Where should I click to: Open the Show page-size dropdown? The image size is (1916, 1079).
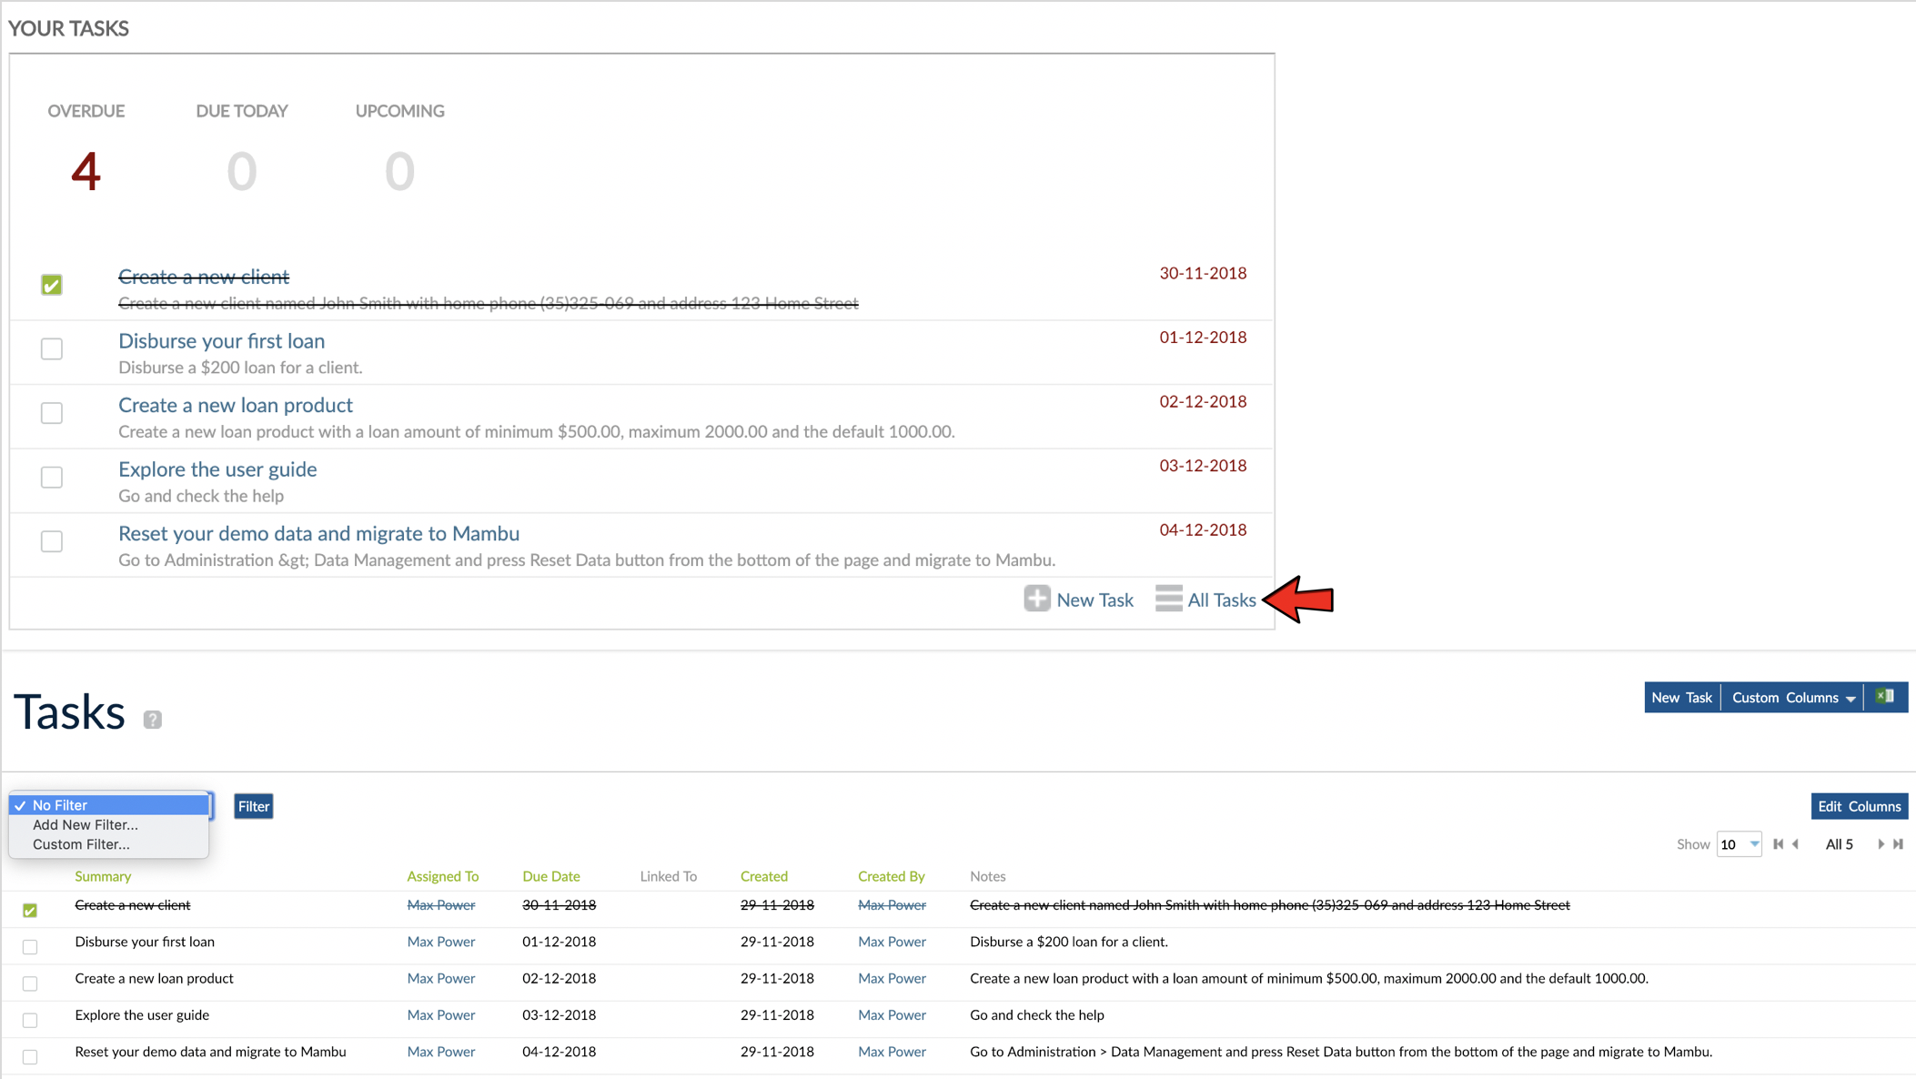point(1738,844)
